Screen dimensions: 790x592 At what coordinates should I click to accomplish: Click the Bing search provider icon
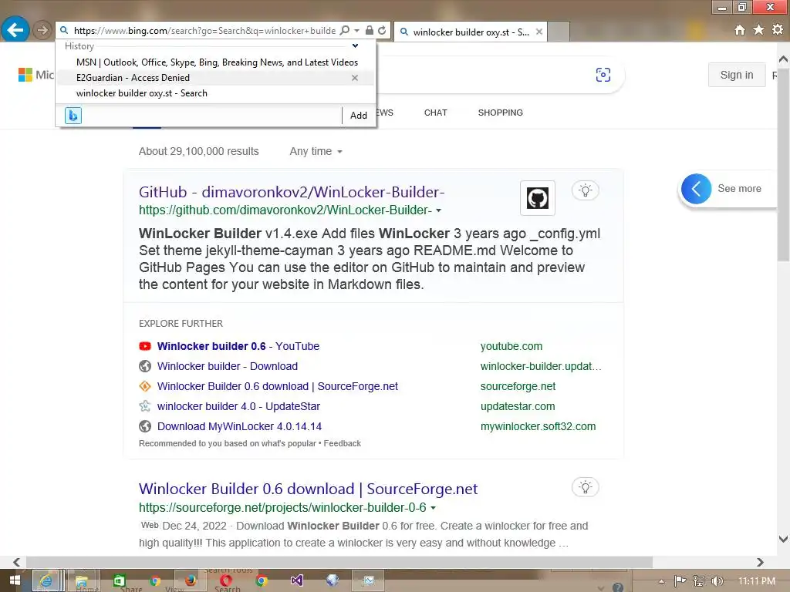[73, 116]
